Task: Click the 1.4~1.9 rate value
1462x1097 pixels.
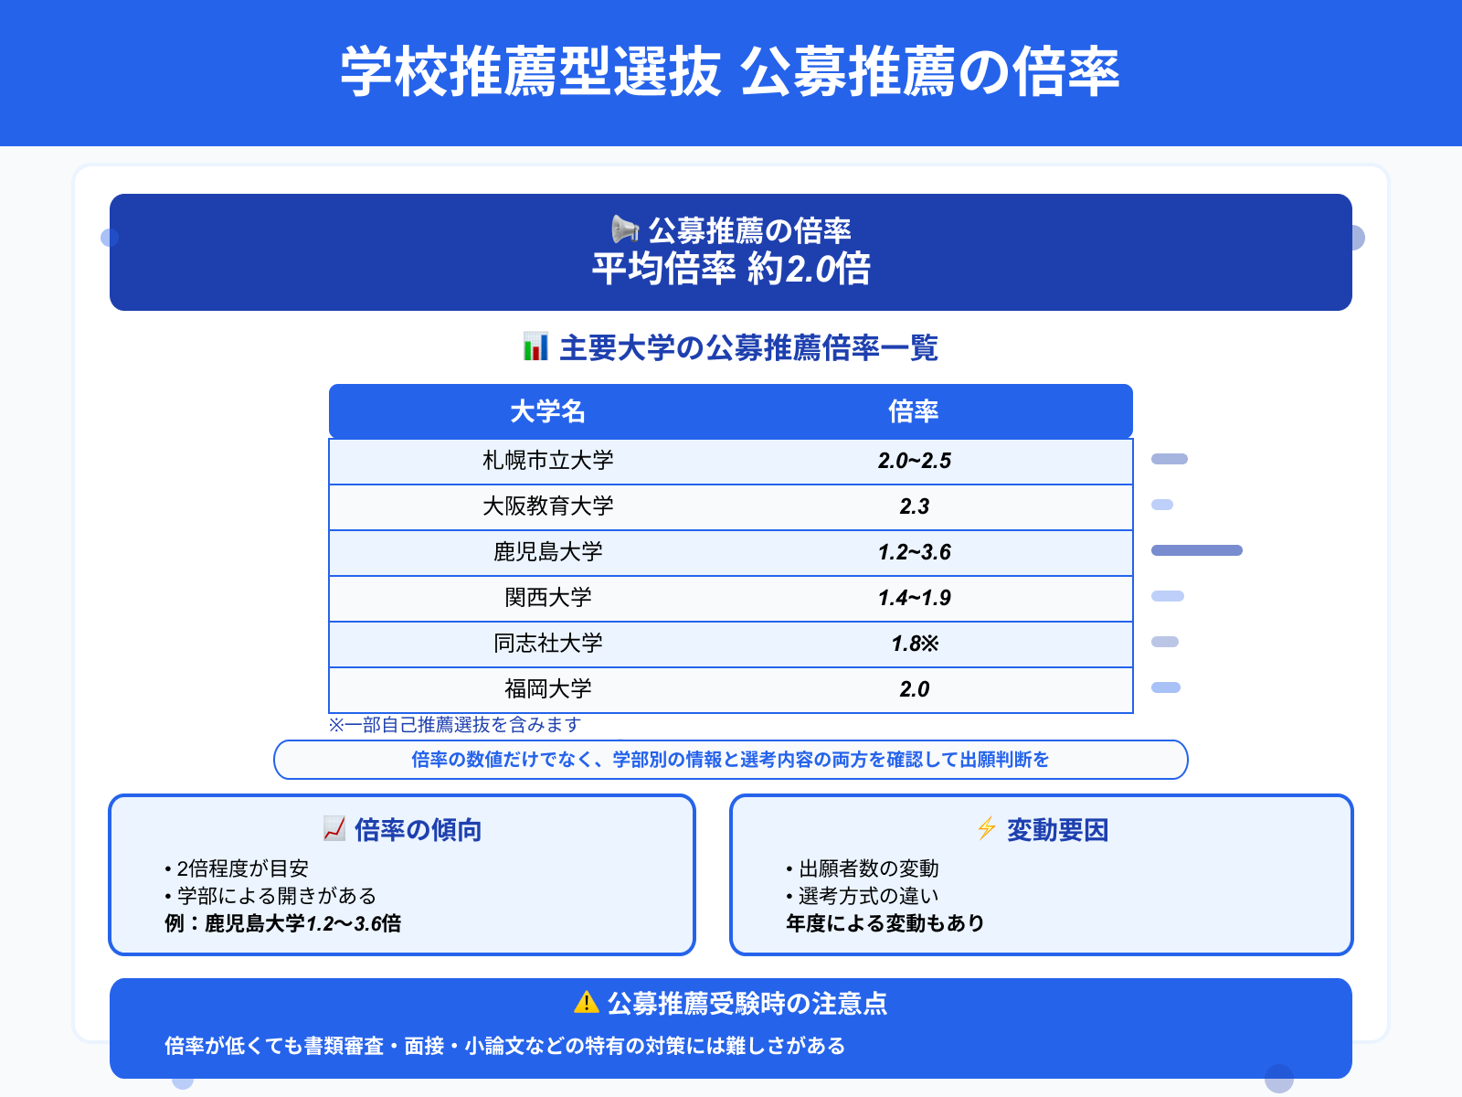Action: coord(914,598)
